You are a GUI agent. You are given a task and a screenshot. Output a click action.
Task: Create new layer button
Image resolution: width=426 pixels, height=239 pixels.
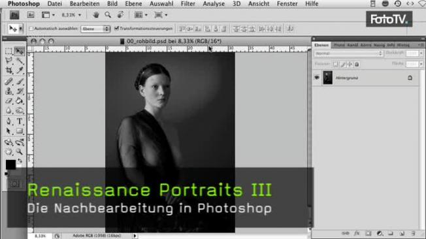pos(402,233)
